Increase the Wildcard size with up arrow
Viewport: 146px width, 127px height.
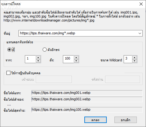click(135, 57)
